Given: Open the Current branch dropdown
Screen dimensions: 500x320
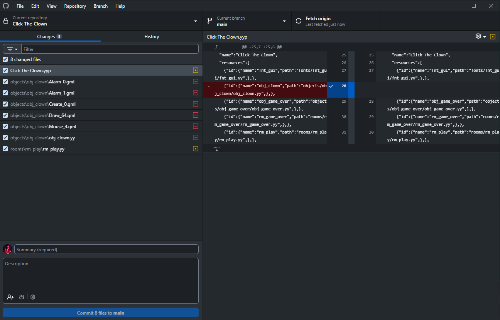Looking at the screenshot, I should point(247,21).
